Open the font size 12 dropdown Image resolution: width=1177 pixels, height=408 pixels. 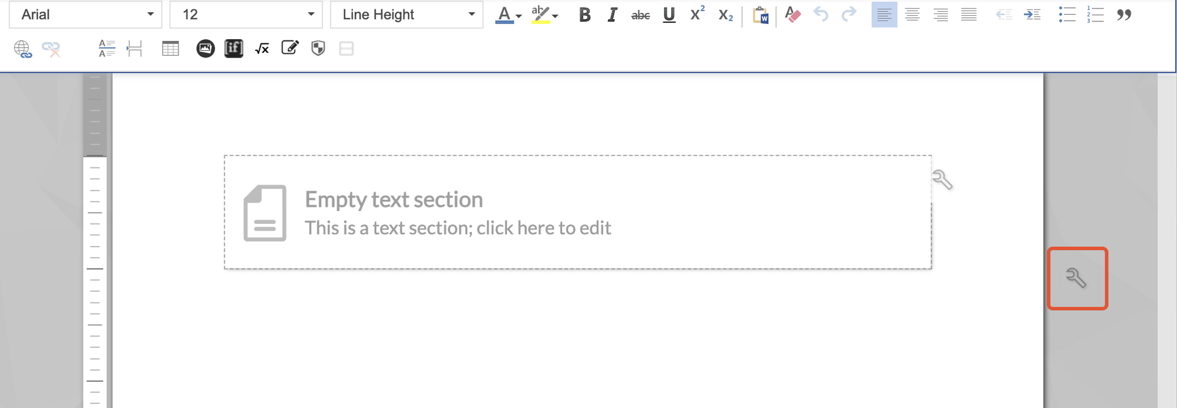[x=246, y=15]
